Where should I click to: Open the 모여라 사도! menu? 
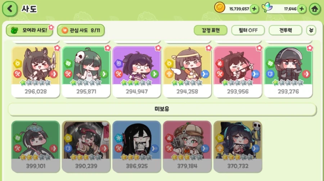tap(30, 30)
